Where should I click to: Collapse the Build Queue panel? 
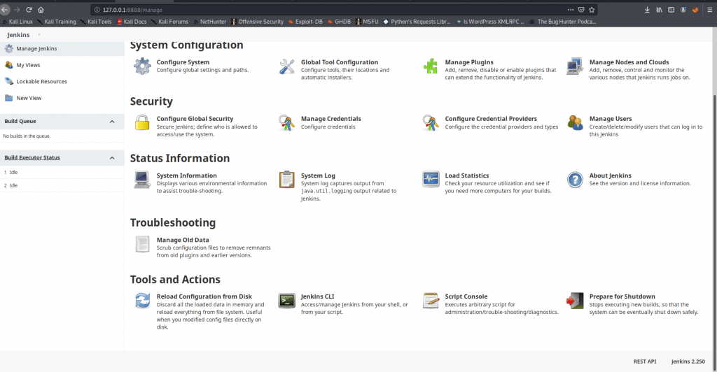click(112, 122)
